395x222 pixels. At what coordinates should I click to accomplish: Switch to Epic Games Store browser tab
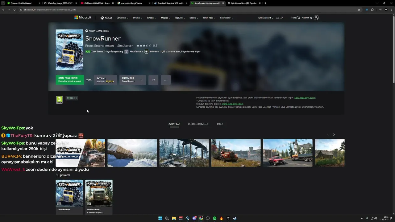coord(244,3)
